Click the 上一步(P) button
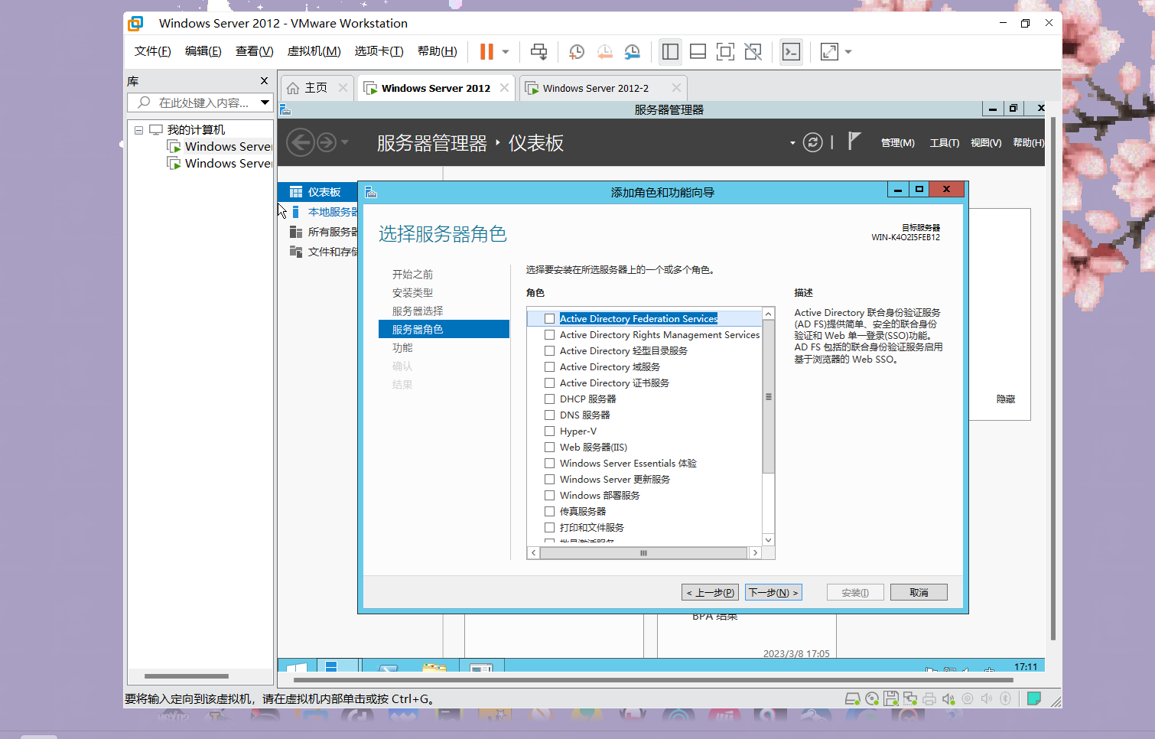 [710, 593]
